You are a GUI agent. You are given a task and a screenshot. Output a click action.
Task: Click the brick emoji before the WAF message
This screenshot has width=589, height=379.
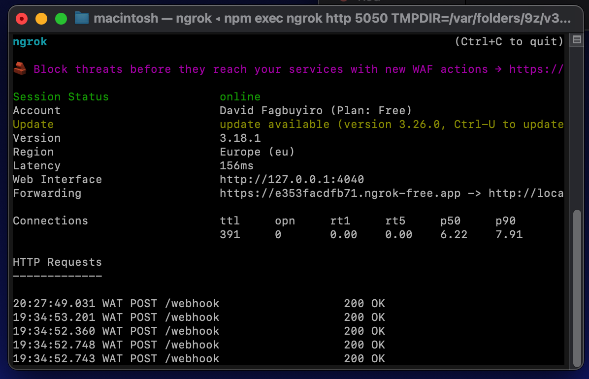[20, 69]
